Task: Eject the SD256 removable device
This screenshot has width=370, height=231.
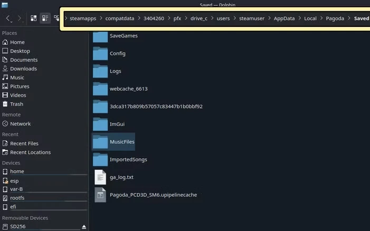Action: pyautogui.click(x=84, y=227)
